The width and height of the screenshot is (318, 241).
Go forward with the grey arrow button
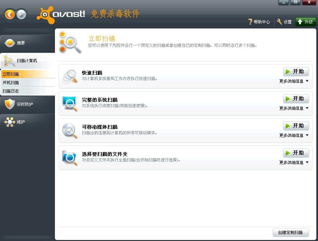point(21,15)
